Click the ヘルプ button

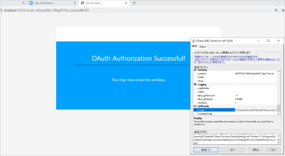click(273, 150)
